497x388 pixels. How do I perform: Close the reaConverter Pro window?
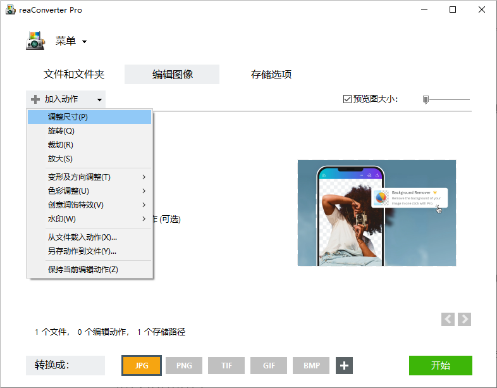[x=481, y=10]
